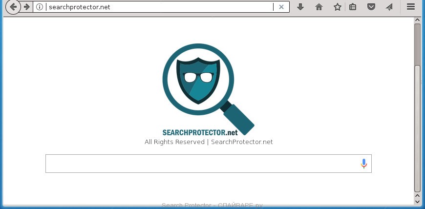
Task: Go to the home page icon
Action: point(319,7)
